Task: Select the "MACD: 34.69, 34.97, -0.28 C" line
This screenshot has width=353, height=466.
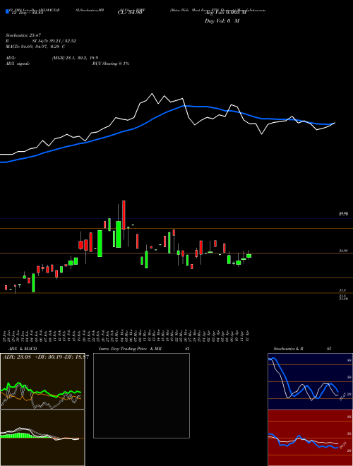Action: 35,47
